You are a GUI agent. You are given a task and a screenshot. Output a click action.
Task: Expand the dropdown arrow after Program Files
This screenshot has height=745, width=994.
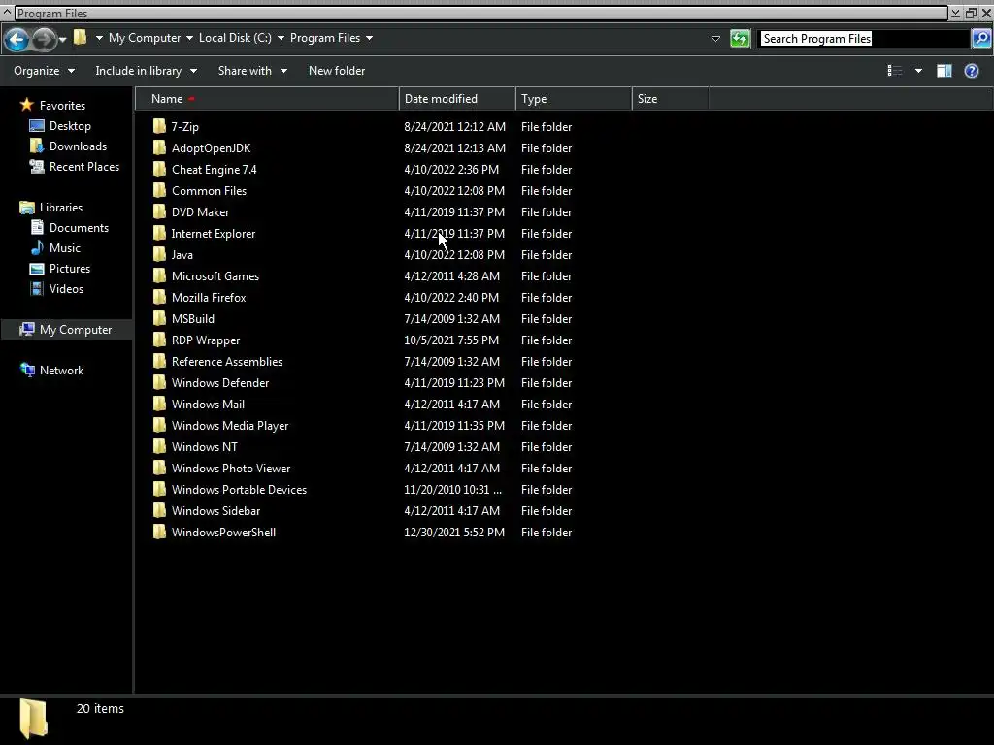click(369, 38)
